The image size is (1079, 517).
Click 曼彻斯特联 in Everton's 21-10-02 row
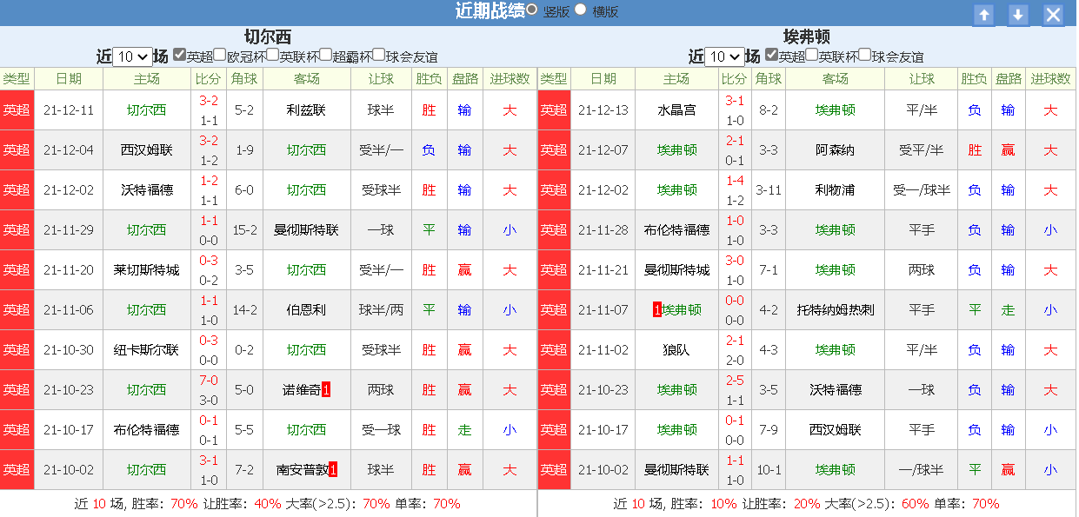point(676,470)
